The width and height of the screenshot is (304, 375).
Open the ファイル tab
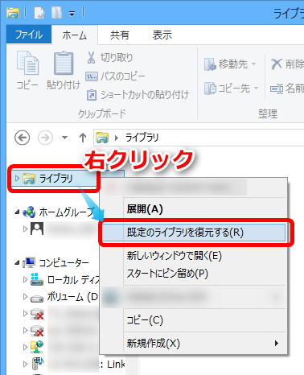point(29,35)
